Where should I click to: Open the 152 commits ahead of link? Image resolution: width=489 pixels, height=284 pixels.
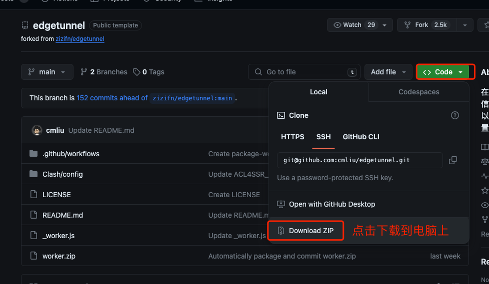pos(112,98)
